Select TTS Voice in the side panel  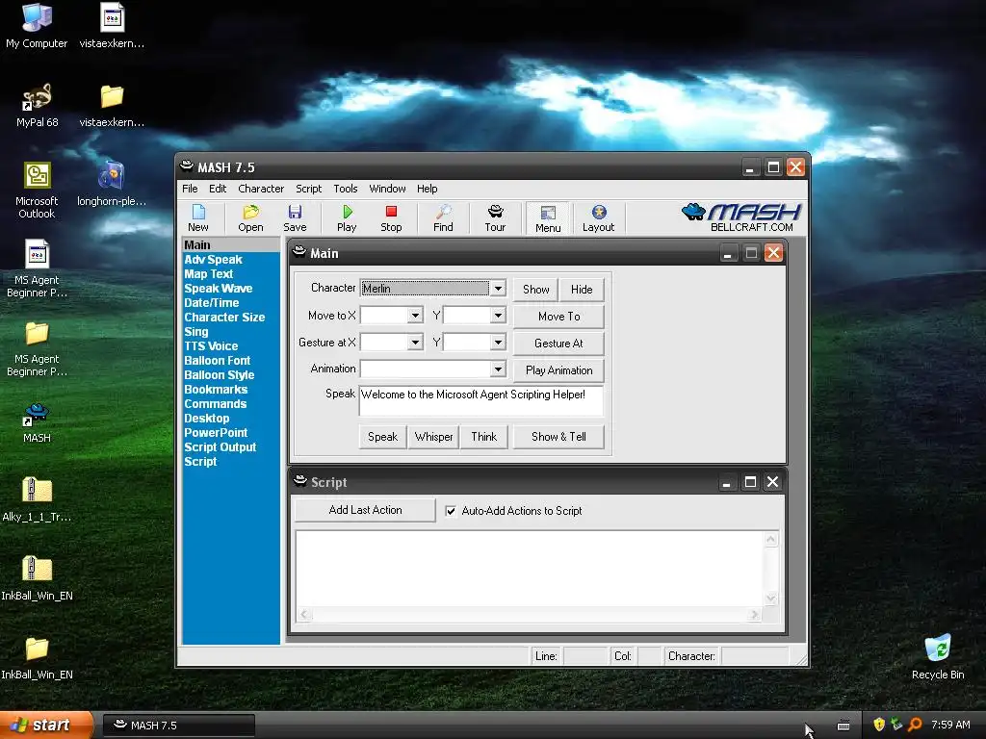pos(211,346)
